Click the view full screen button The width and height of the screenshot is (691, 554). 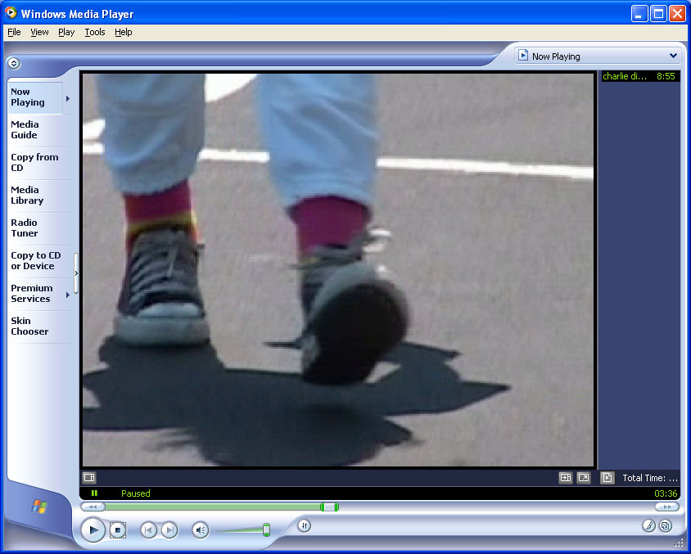tap(584, 478)
